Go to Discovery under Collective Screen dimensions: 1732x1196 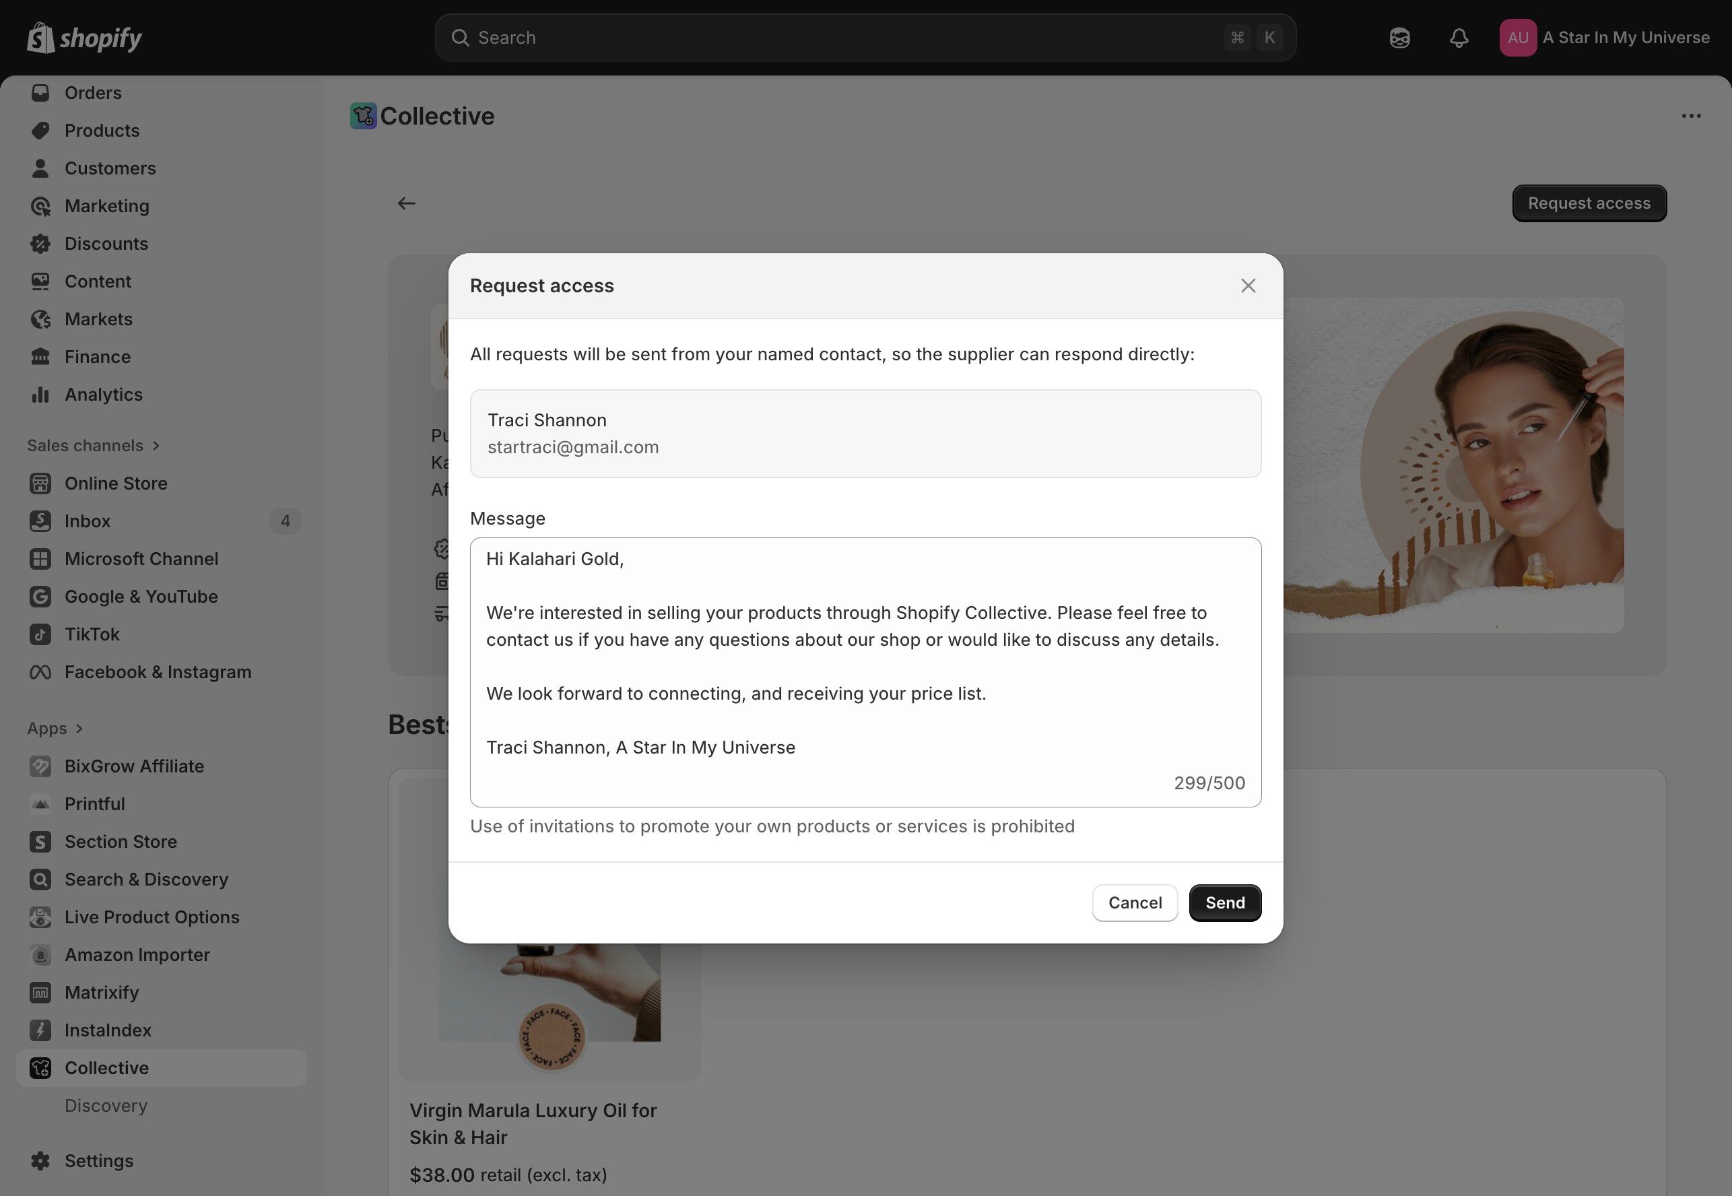pyautogui.click(x=106, y=1105)
